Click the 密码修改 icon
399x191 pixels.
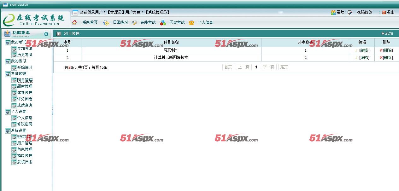click(x=350, y=13)
